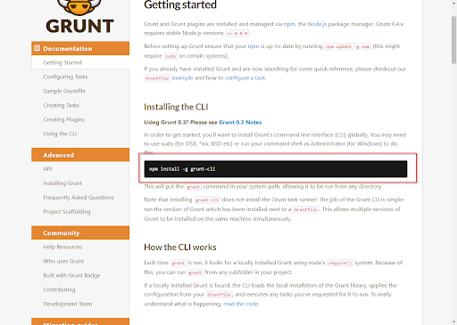Go to Configuring Tasks
The width and height of the screenshot is (457, 325).
65,77
